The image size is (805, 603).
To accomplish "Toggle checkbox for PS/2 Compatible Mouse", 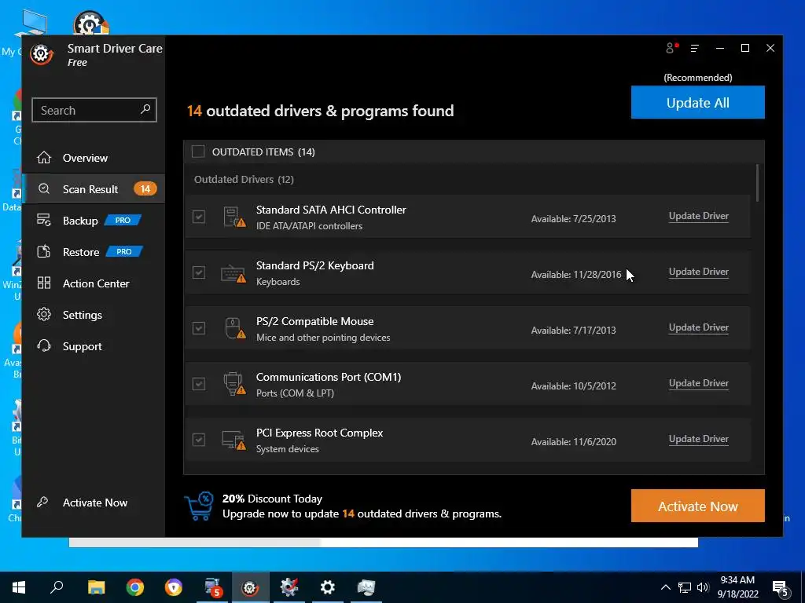I will (199, 328).
